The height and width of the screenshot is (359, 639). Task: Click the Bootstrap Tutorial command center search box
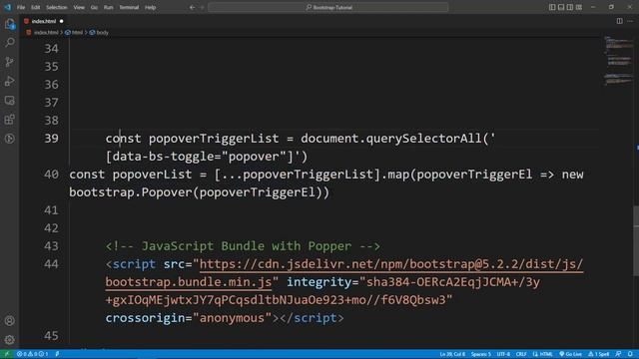point(328,7)
